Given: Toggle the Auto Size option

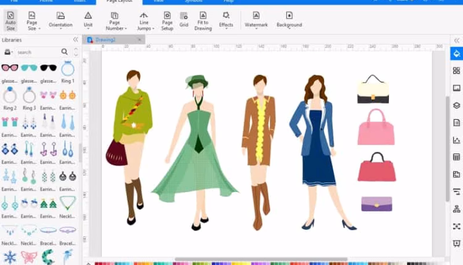Looking at the screenshot, I should pos(10,20).
